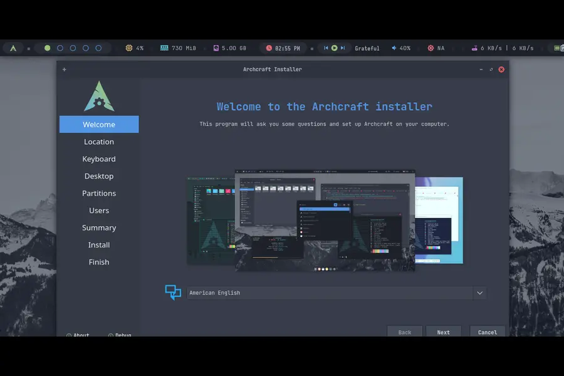Screen dimensions: 564x376
Task: Select the Summary step in the sidebar
Action: tap(99, 227)
